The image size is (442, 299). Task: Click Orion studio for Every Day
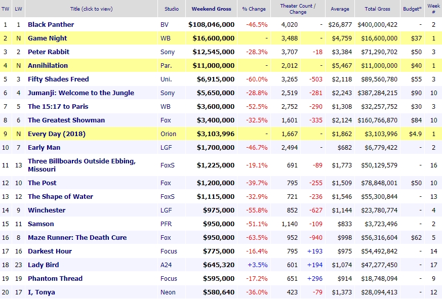click(168, 134)
